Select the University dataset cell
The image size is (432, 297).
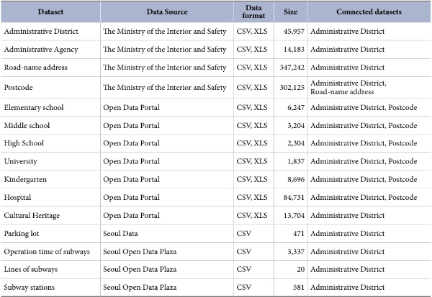click(x=21, y=161)
